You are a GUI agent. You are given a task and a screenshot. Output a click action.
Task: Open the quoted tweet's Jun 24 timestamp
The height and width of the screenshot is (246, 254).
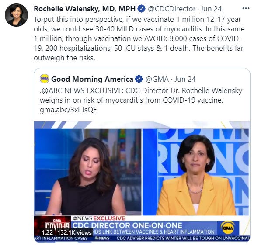point(185,80)
